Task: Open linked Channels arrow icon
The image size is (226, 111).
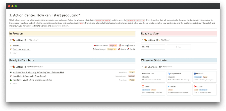Action: coord(142,67)
